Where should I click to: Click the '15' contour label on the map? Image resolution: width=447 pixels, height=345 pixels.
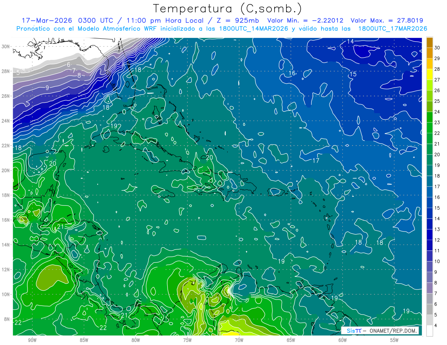click(353, 74)
